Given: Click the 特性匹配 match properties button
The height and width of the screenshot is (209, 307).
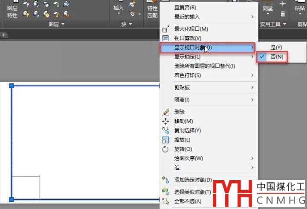Looking at the screenshot, I should pos(153,10).
